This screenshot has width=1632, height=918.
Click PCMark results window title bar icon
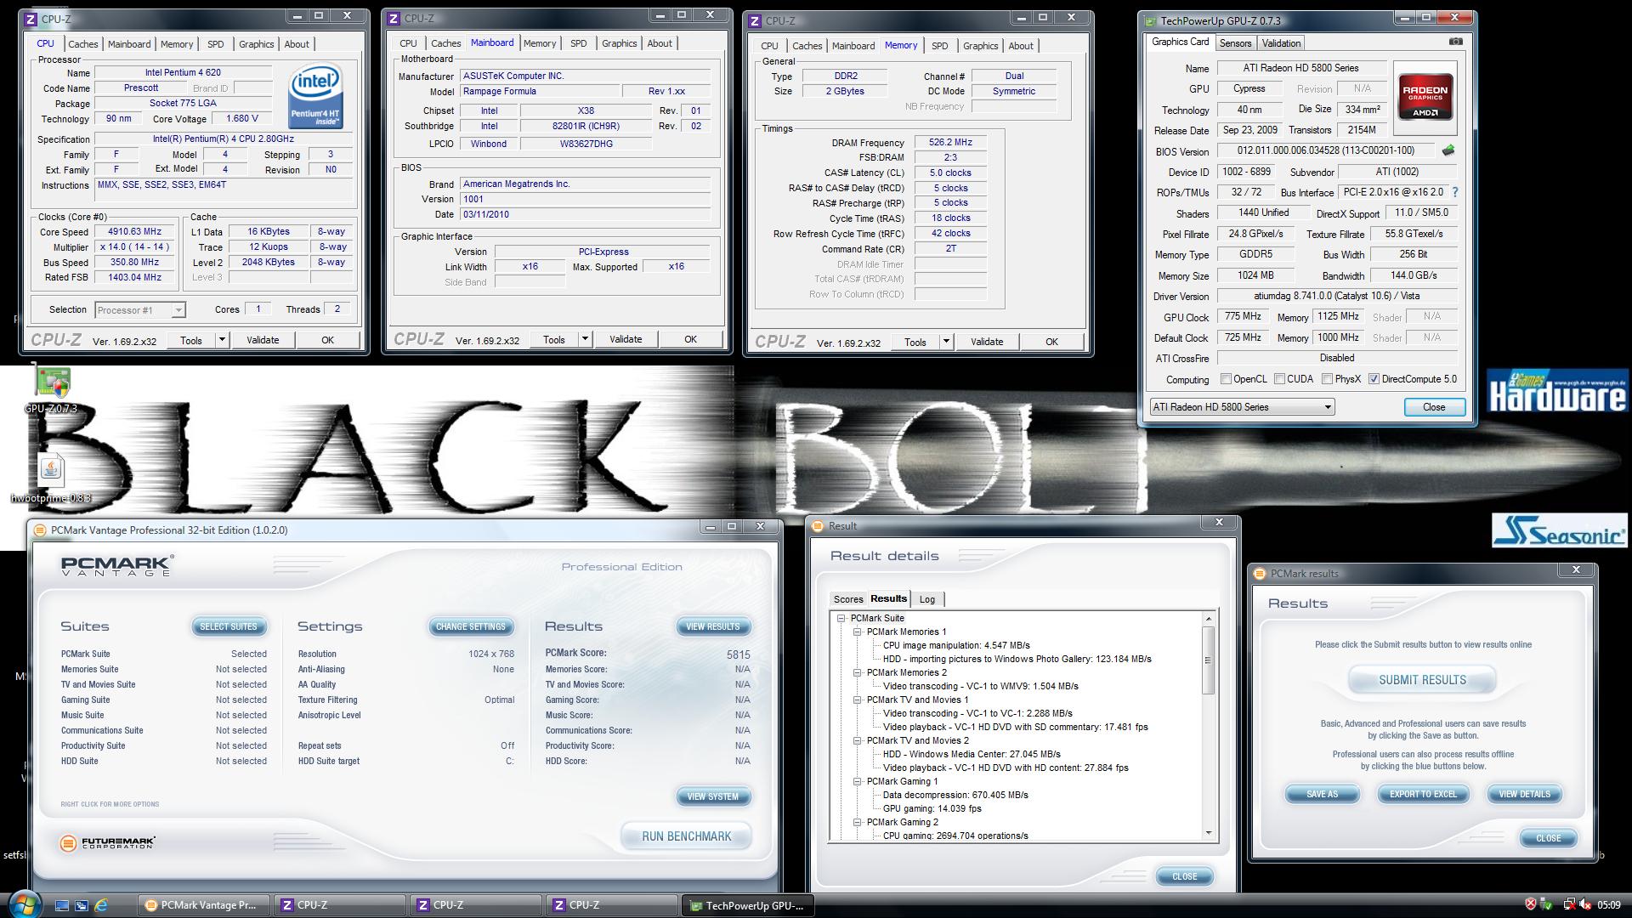(1260, 573)
